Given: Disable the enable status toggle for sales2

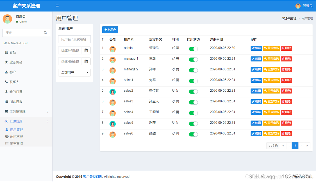Looking at the screenshot, I should tap(193, 91).
